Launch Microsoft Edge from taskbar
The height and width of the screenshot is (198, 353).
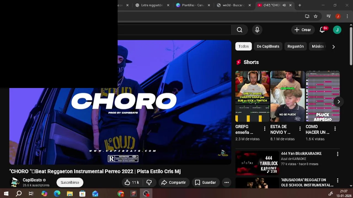[57, 194]
